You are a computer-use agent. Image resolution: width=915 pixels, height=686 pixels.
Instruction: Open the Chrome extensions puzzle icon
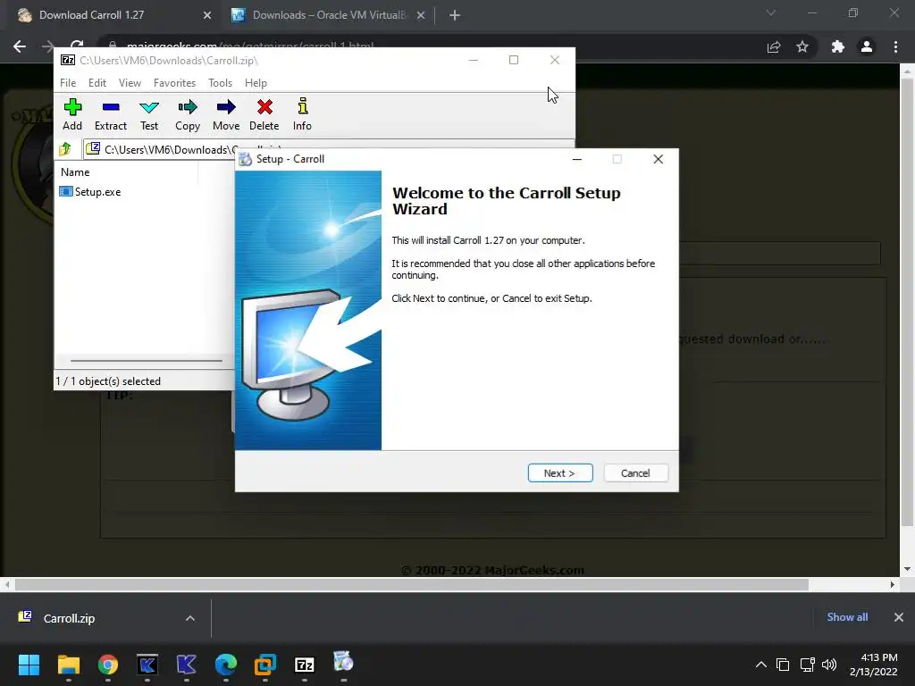click(838, 46)
